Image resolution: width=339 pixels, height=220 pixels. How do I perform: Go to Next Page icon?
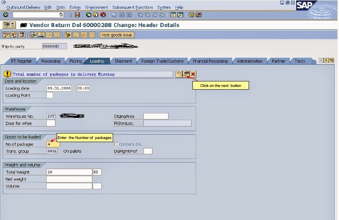click(155, 15)
